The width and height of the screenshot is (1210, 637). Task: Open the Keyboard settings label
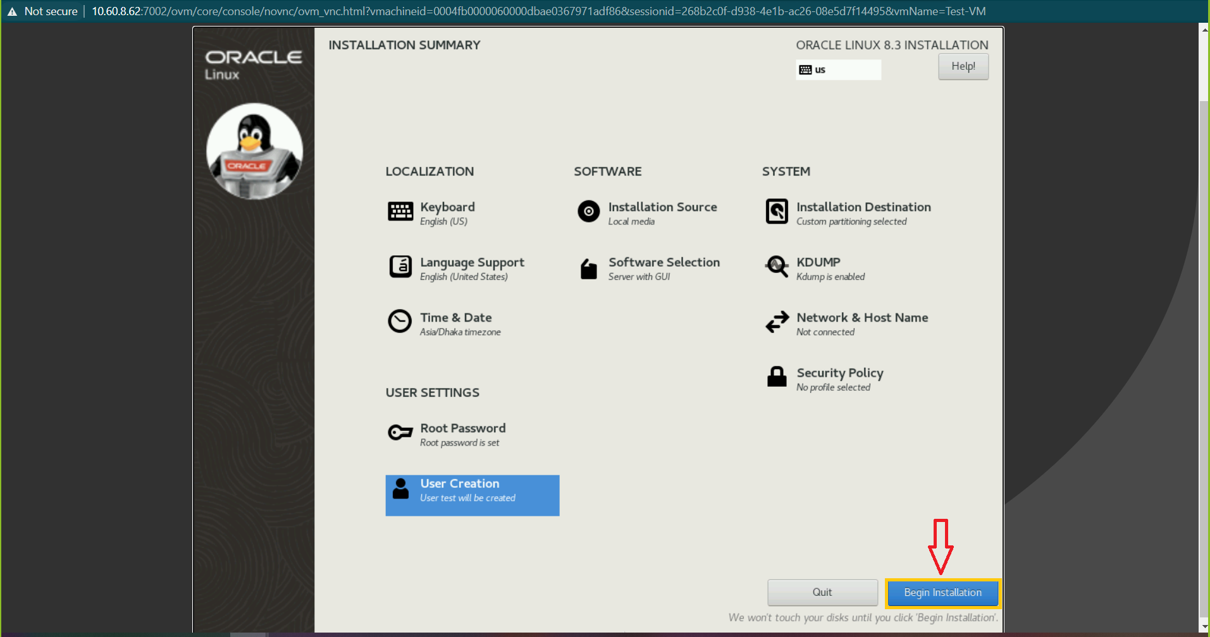[447, 207]
